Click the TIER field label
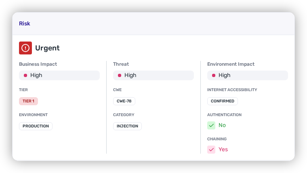This screenshot has height=173, width=307. pos(23,90)
